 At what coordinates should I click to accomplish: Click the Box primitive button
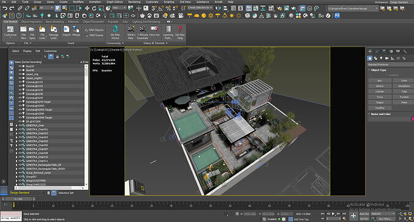coord(380,80)
